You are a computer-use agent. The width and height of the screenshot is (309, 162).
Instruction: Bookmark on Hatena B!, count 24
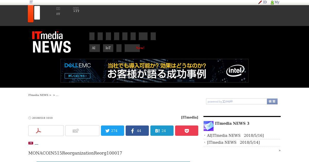click(162, 131)
